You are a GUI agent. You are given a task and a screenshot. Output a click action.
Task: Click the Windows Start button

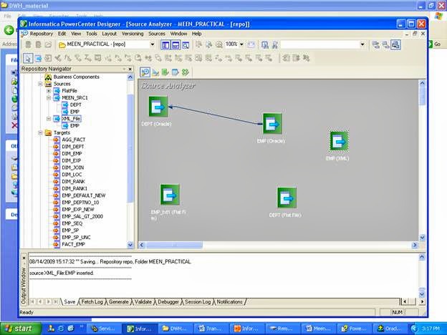(x=20, y=329)
